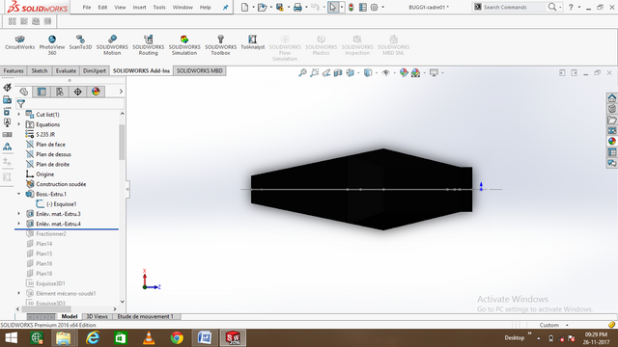Expand the Equations node
Viewport: 618px width, 347px height.
18,124
